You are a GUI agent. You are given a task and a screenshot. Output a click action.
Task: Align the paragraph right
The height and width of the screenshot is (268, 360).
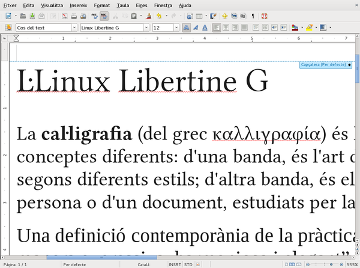click(235, 28)
